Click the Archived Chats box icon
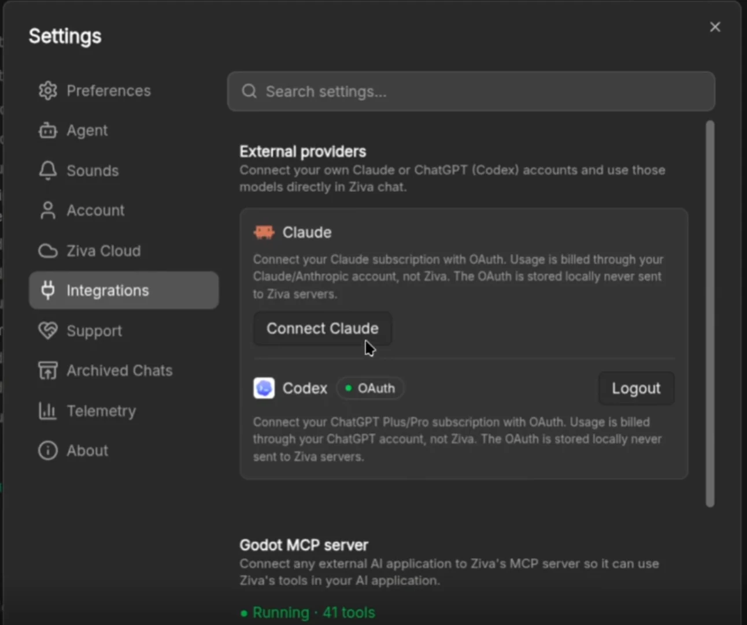 (x=48, y=370)
